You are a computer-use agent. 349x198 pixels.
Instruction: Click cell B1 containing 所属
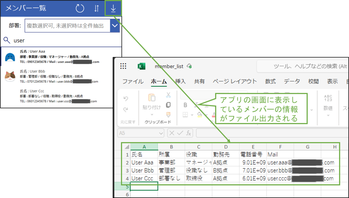tap(171, 154)
